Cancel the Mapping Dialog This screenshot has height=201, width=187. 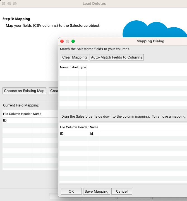coord(122,191)
